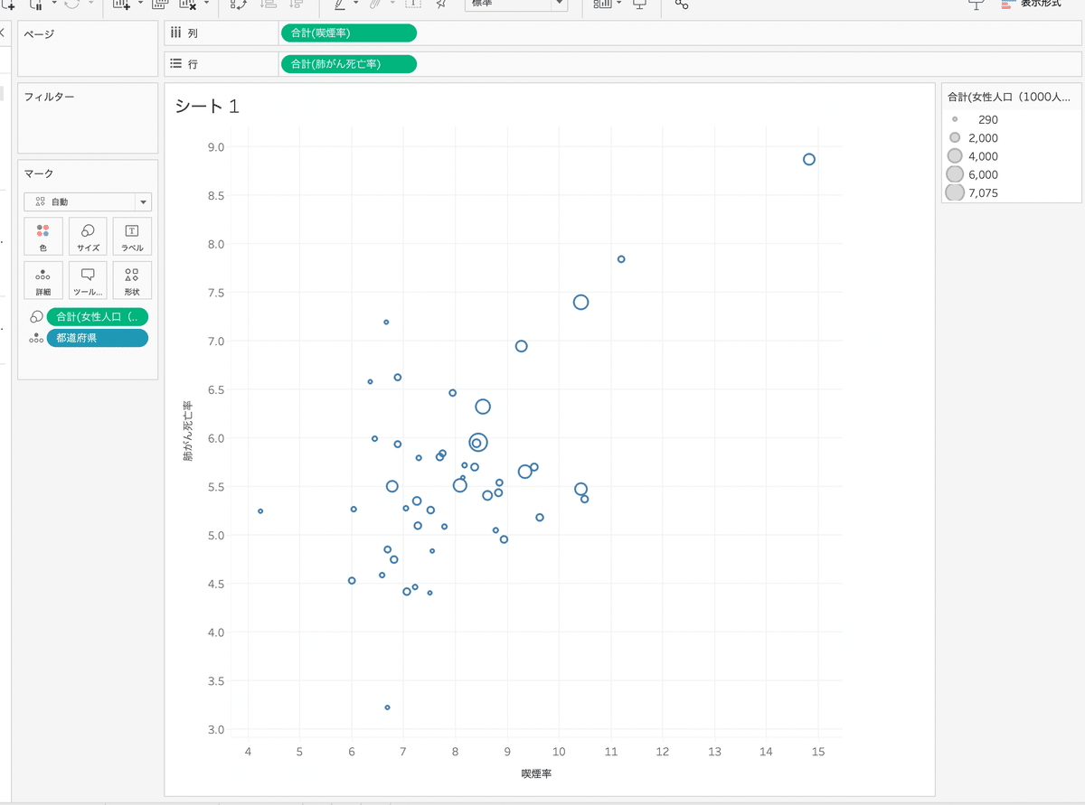Open the Label card in Marks

(132, 236)
